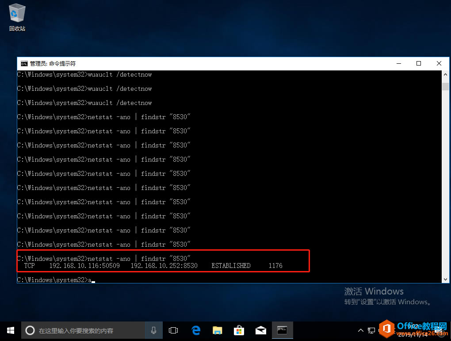Close the Command Prompt window
This screenshot has height=341, width=451.
click(x=439, y=64)
